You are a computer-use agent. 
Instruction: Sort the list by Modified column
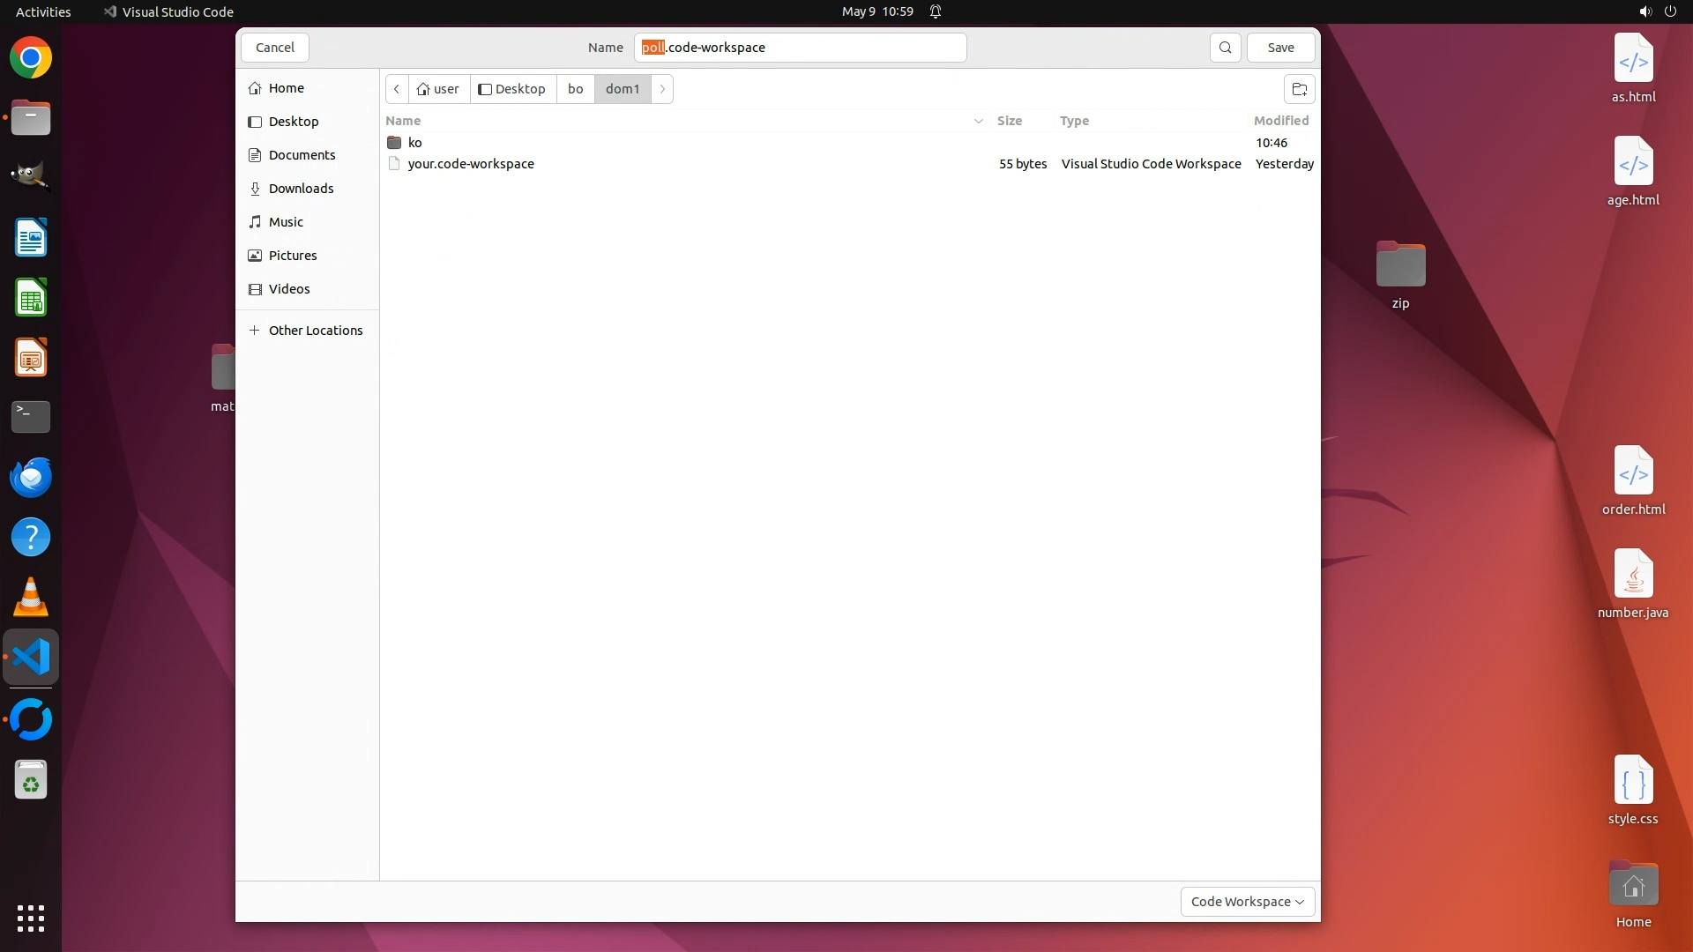click(x=1280, y=121)
